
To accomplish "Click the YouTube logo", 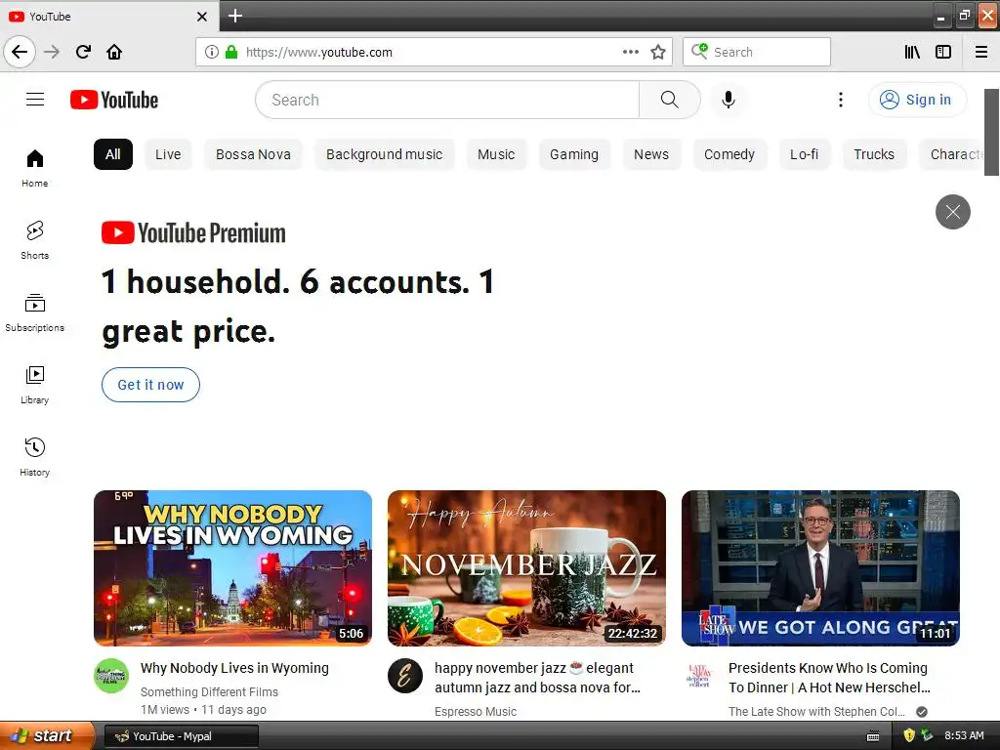I will coord(114,101).
